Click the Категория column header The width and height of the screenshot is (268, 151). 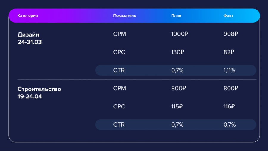(x=27, y=15)
